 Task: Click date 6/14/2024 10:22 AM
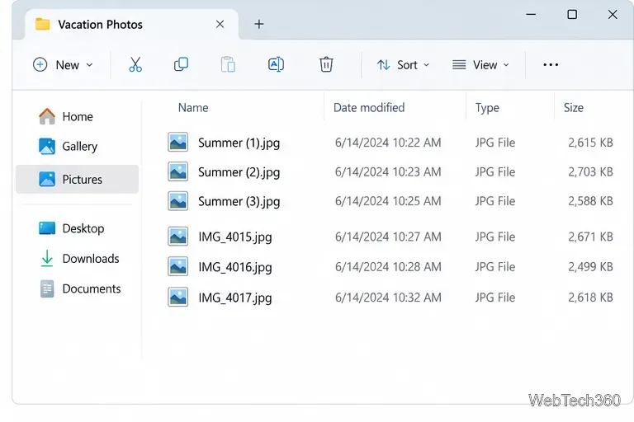pyautogui.click(x=388, y=143)
